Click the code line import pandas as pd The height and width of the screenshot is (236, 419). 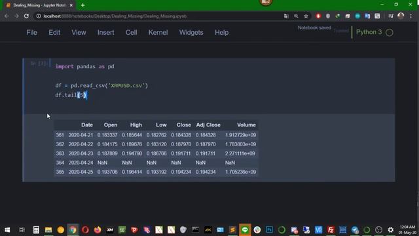click(x=84, y=66)
